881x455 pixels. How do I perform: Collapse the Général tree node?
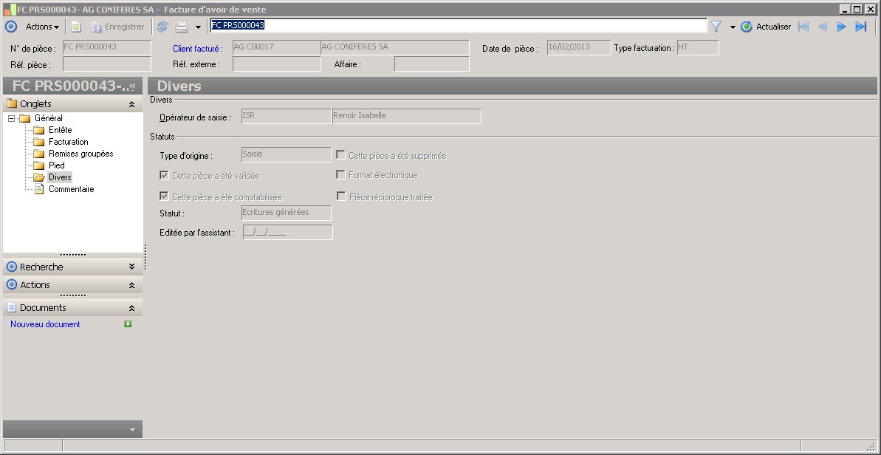pos(11,118)
